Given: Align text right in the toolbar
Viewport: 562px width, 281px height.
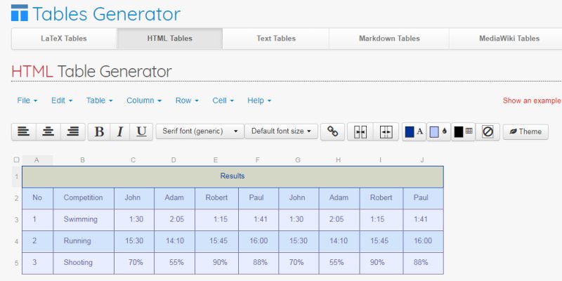Looking at the screenshot, I should pos(73,131).
